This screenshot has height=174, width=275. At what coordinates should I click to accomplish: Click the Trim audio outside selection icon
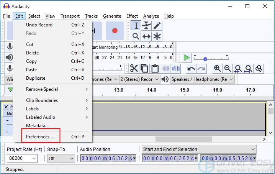click(x=166, y=69)
